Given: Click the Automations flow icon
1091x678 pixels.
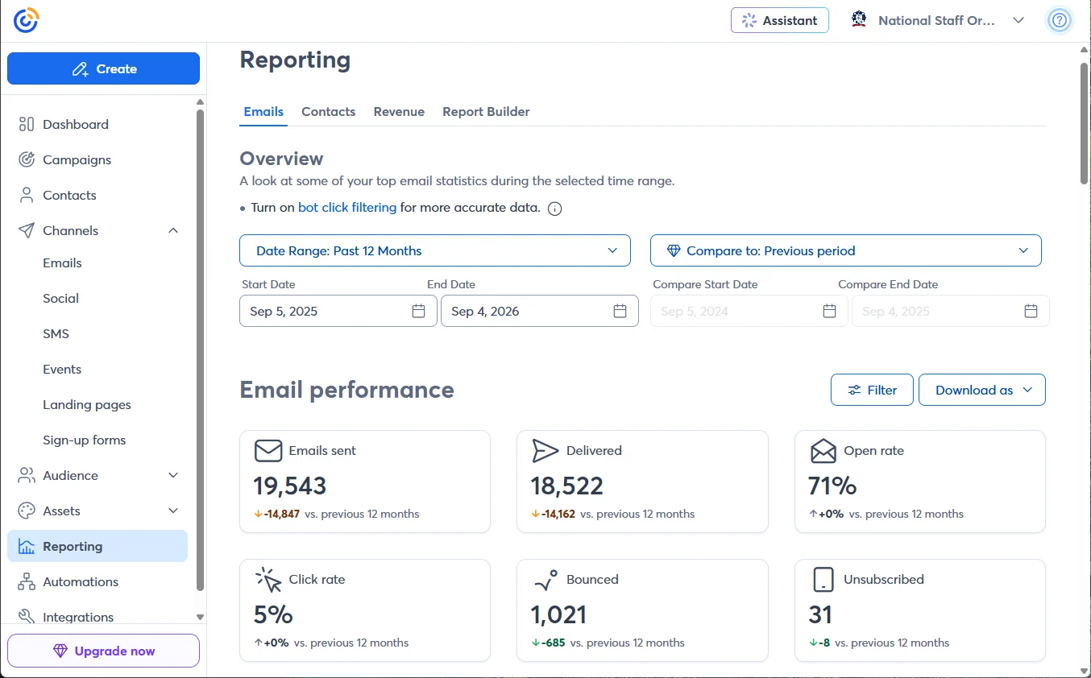Looking at the screenshot, I should pyautogui.click(x=27, y=581).
